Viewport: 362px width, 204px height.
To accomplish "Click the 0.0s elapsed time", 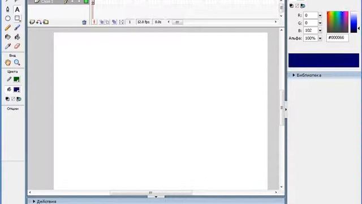I will [158, 22].
